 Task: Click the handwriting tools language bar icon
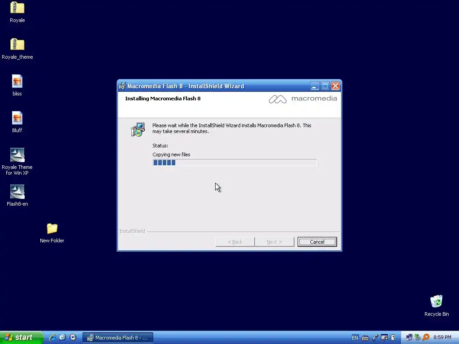coord(384,338)
